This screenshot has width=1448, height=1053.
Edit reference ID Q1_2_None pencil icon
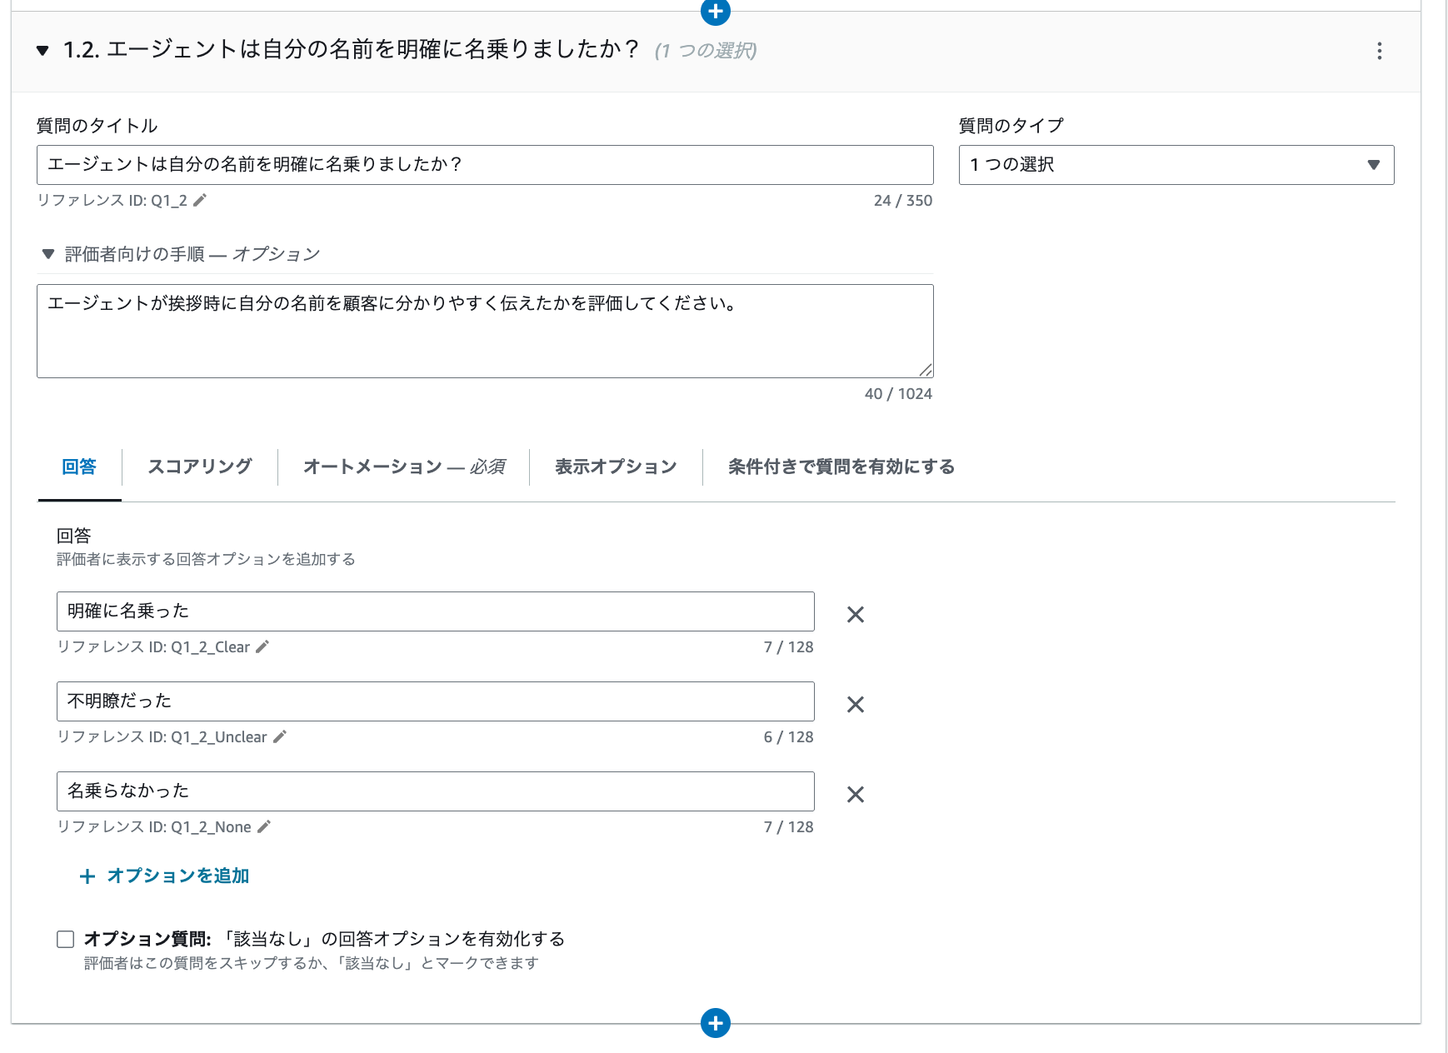click(264, 826)
